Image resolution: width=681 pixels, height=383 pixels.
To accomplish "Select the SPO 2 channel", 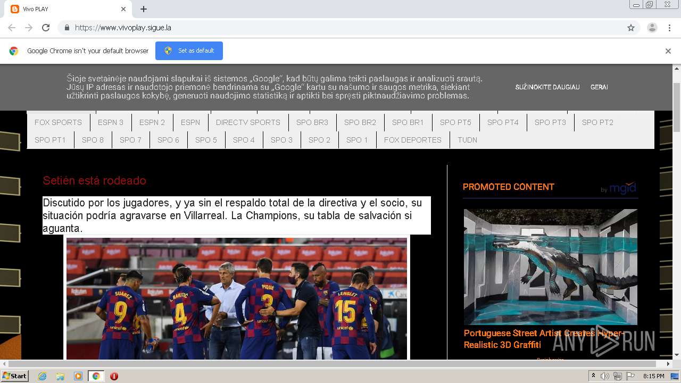I will pyautogui.click(x=319, y=140).
